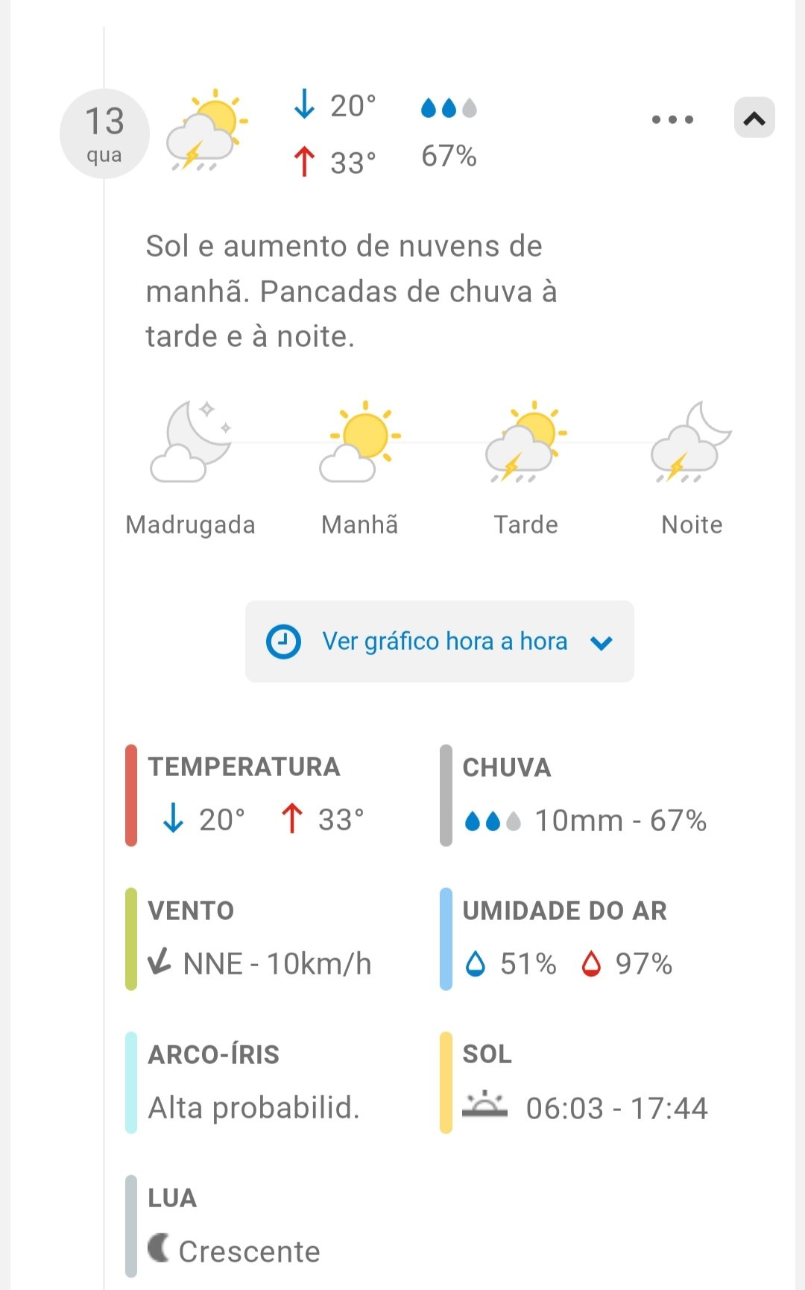Image resolution: width=805 pixels, height=1290 pixels.
Task: Click the red Temperatura color bar
Action: [x=131, y=795]
